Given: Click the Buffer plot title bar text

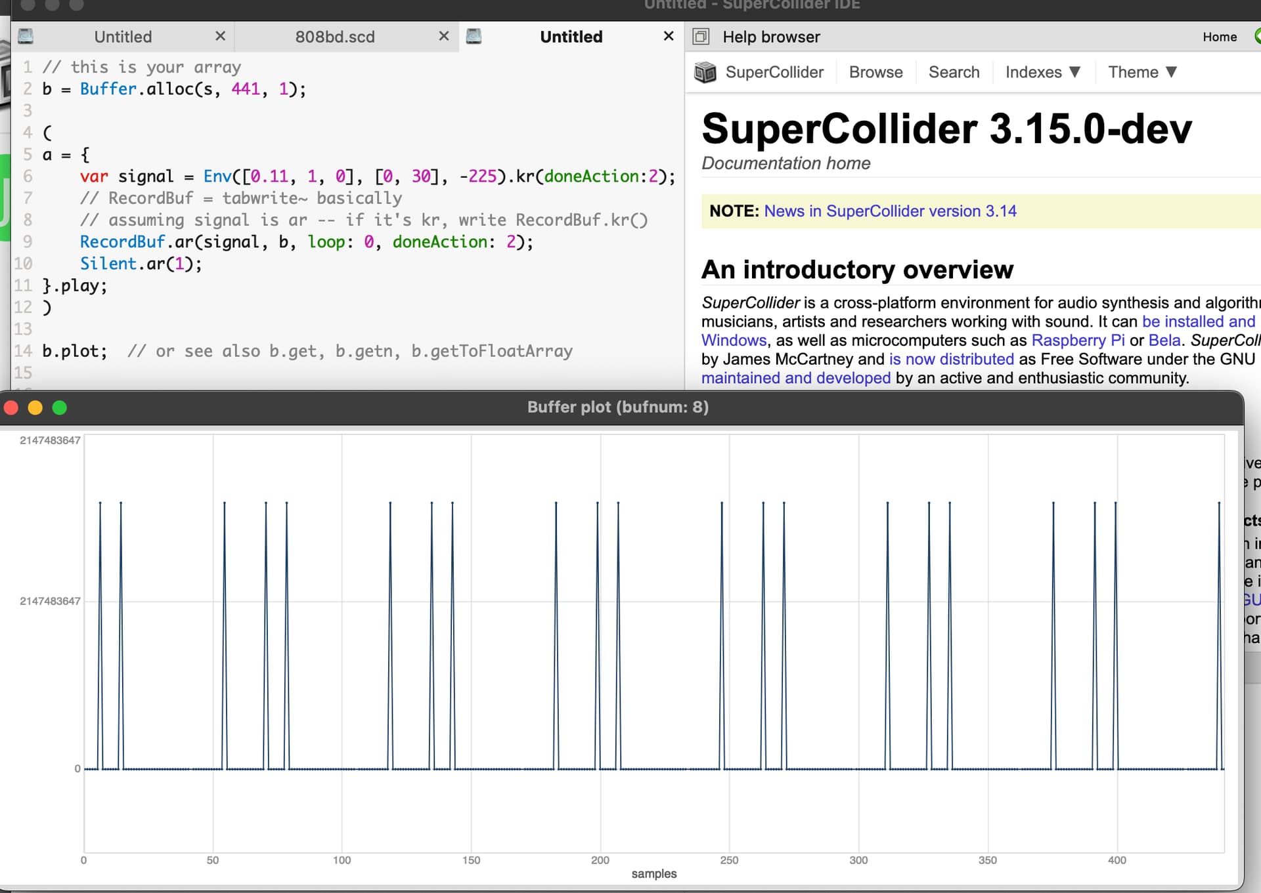Looking at the screenshot, I should (x=618, y=407).
